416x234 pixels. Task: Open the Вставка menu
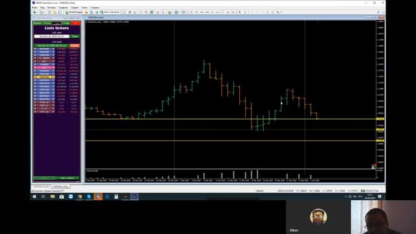51,8
